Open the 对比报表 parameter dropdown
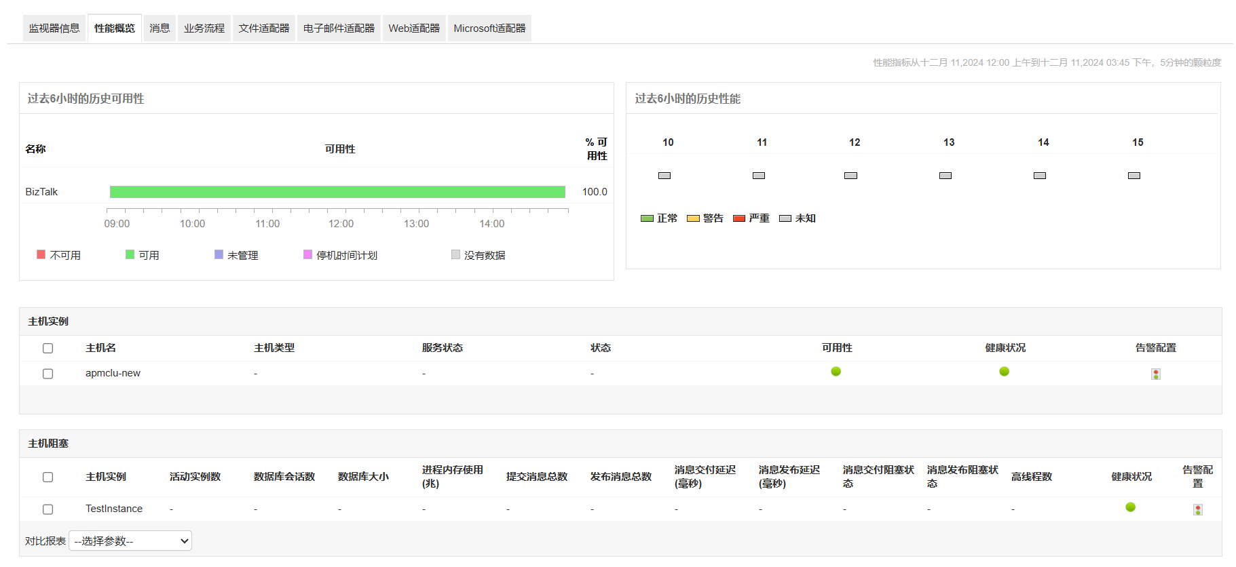1236x567 pixels. (x=130, y=541)
